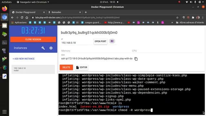The height and width of the screenshot is (116, 206).
Task: Click the 03:27:31 session timer
Action: pyautogui.click(x=33, y=31)
